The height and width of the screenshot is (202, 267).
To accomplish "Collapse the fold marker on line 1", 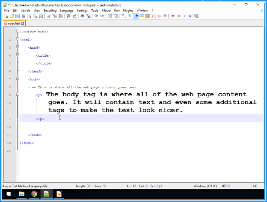I will [18, 31].
